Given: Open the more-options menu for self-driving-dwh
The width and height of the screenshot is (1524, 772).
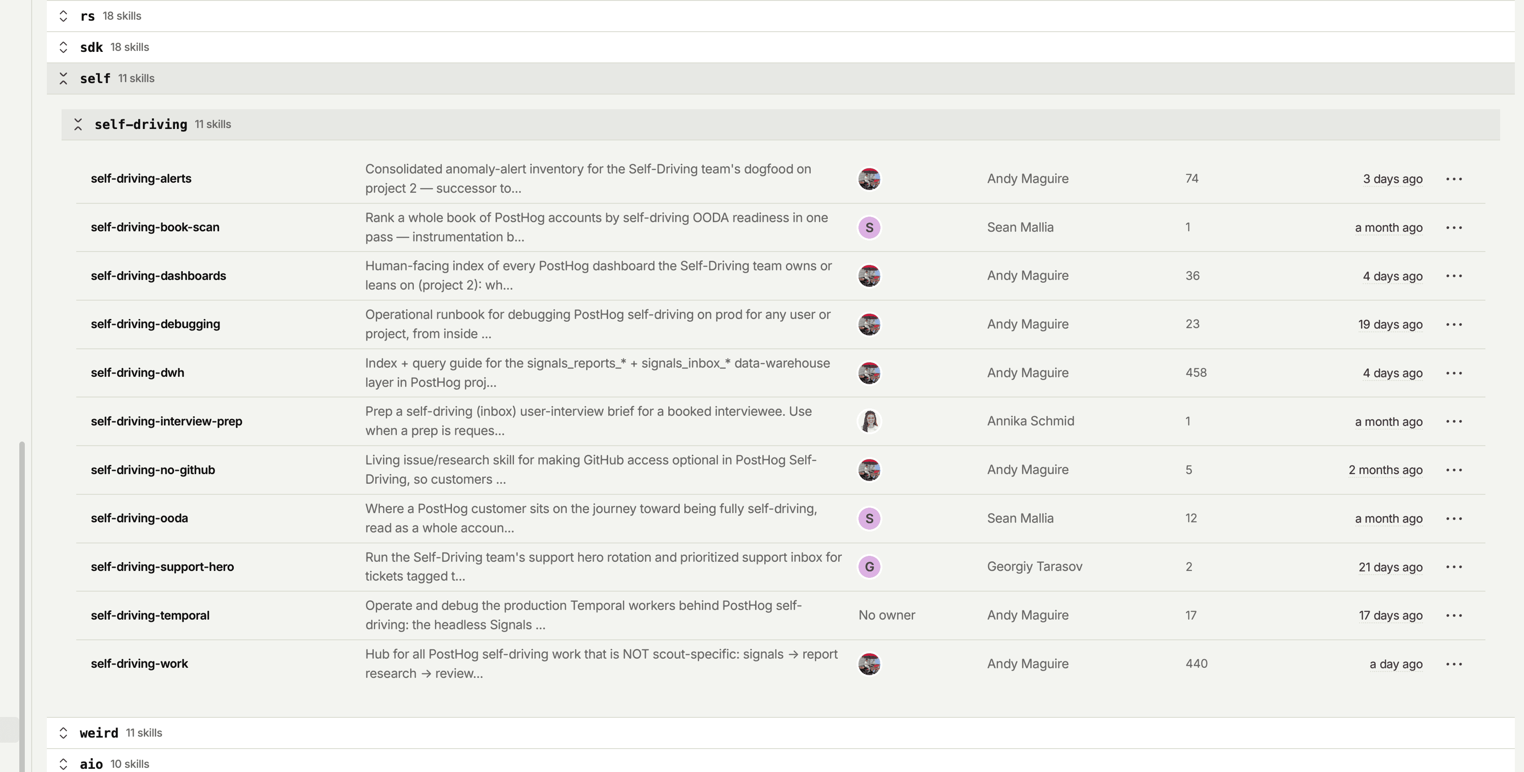Looking at the screenshot, I should 1454,372.
